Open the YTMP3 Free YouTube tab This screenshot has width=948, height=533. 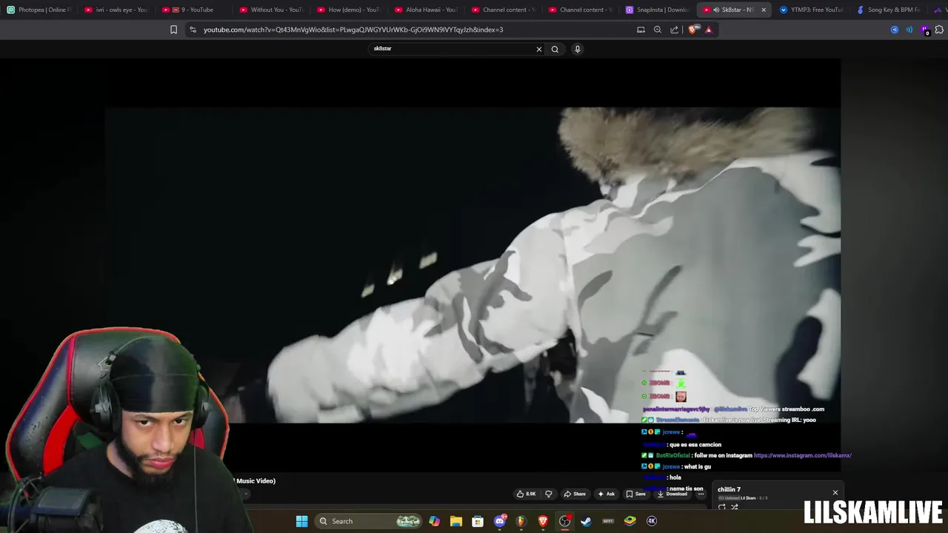811,10
